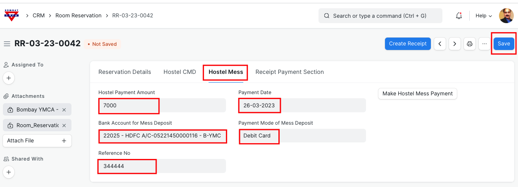
Task: Remove the Bombay YMCA attachment
Action: pyautogui.click(x=64, y=110)
